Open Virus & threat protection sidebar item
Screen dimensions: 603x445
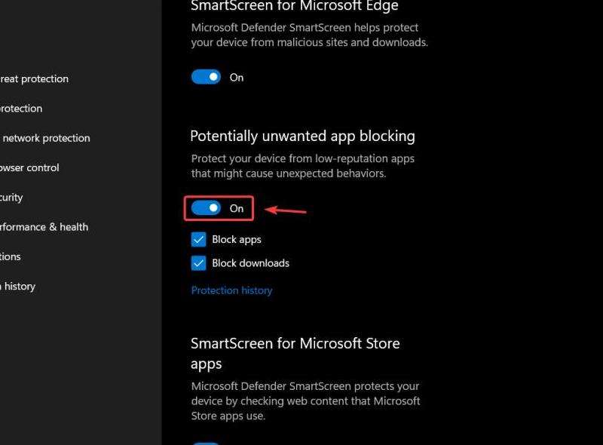click(34, 79)
